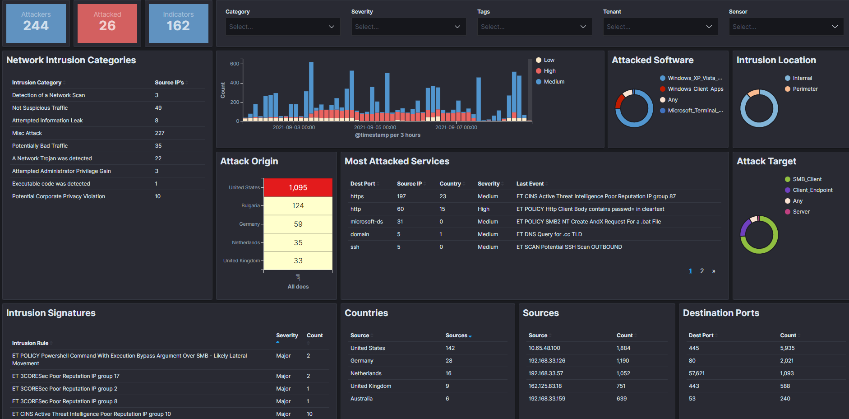The width and height of the screenshot is (849, 419).
Task: Open the Category filter dropdown
Action: point(283,27)
